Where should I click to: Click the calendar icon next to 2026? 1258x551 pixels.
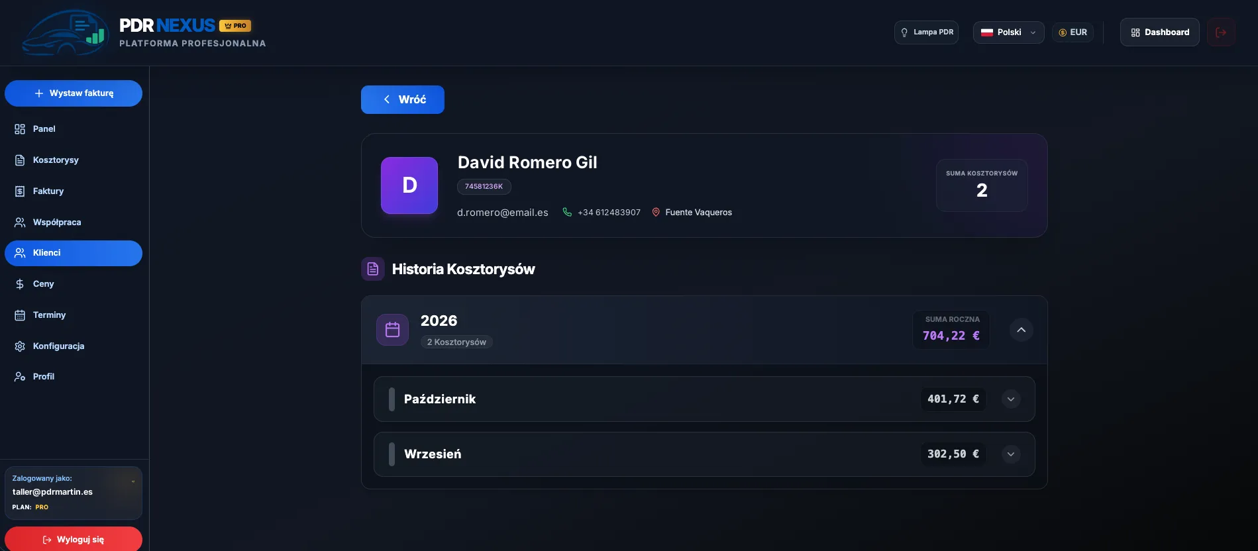(392, 330)
